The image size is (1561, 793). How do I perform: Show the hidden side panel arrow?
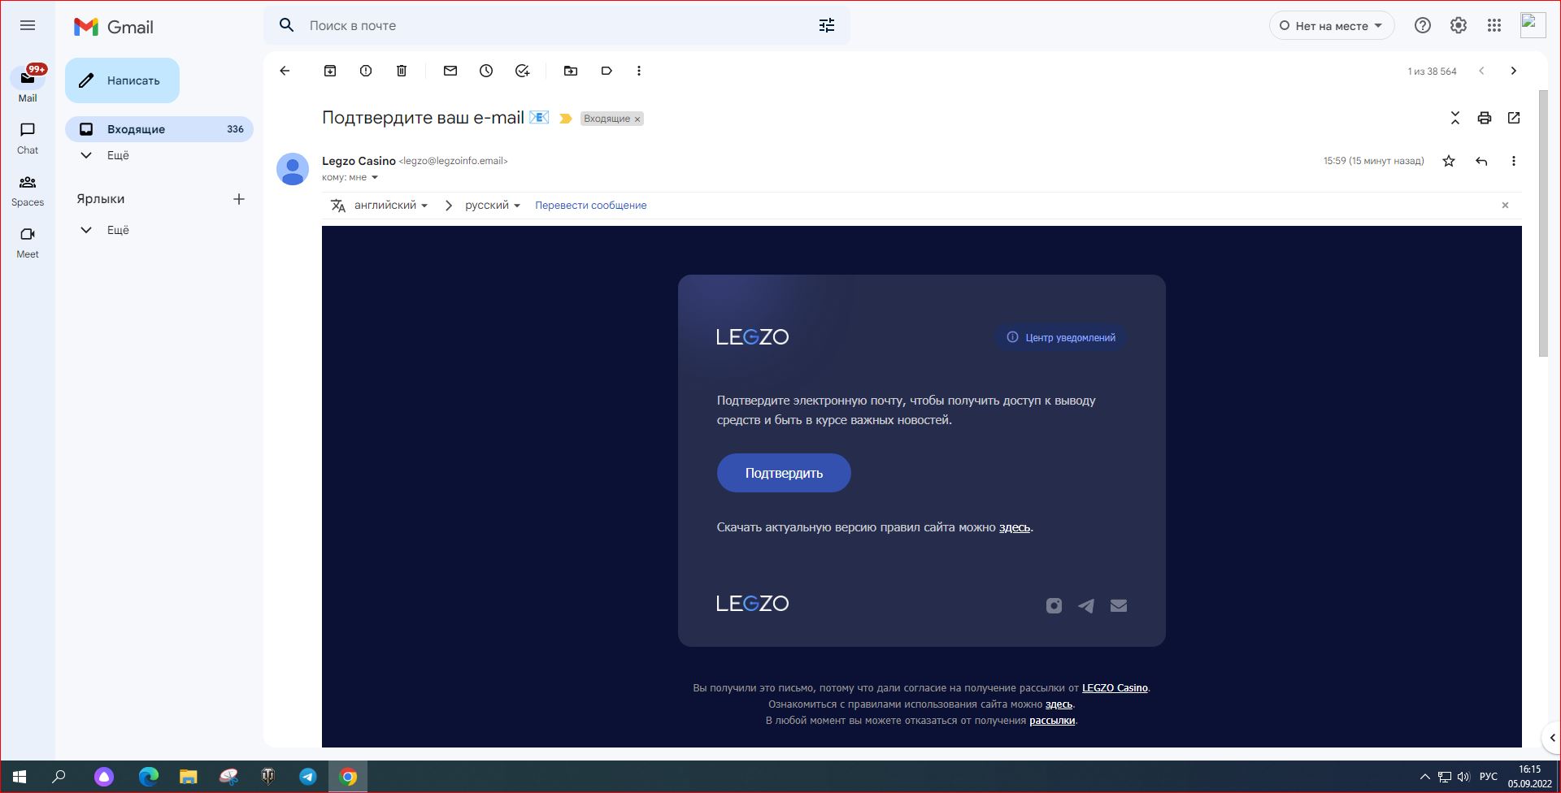point(1552,738)
